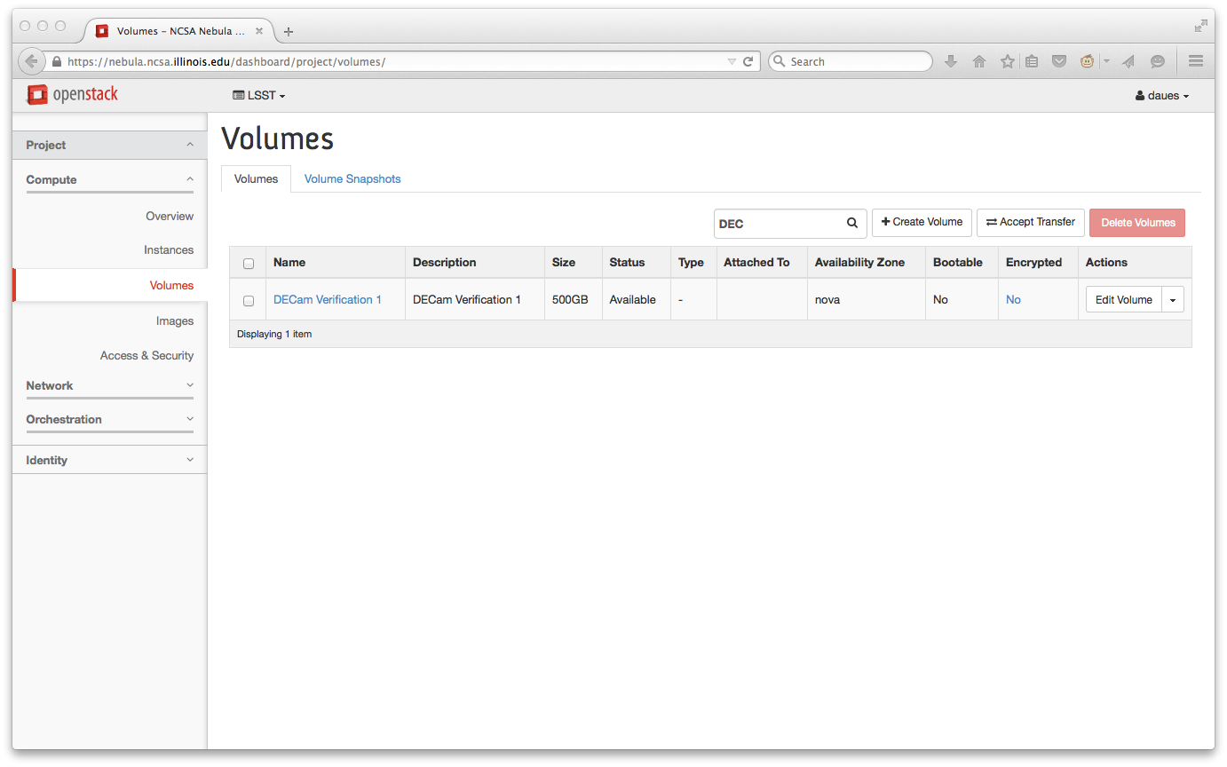This screenshot has height=767, width=1227.
Task: Click the Delete Volumes button
Action: tap(1137, 223)
